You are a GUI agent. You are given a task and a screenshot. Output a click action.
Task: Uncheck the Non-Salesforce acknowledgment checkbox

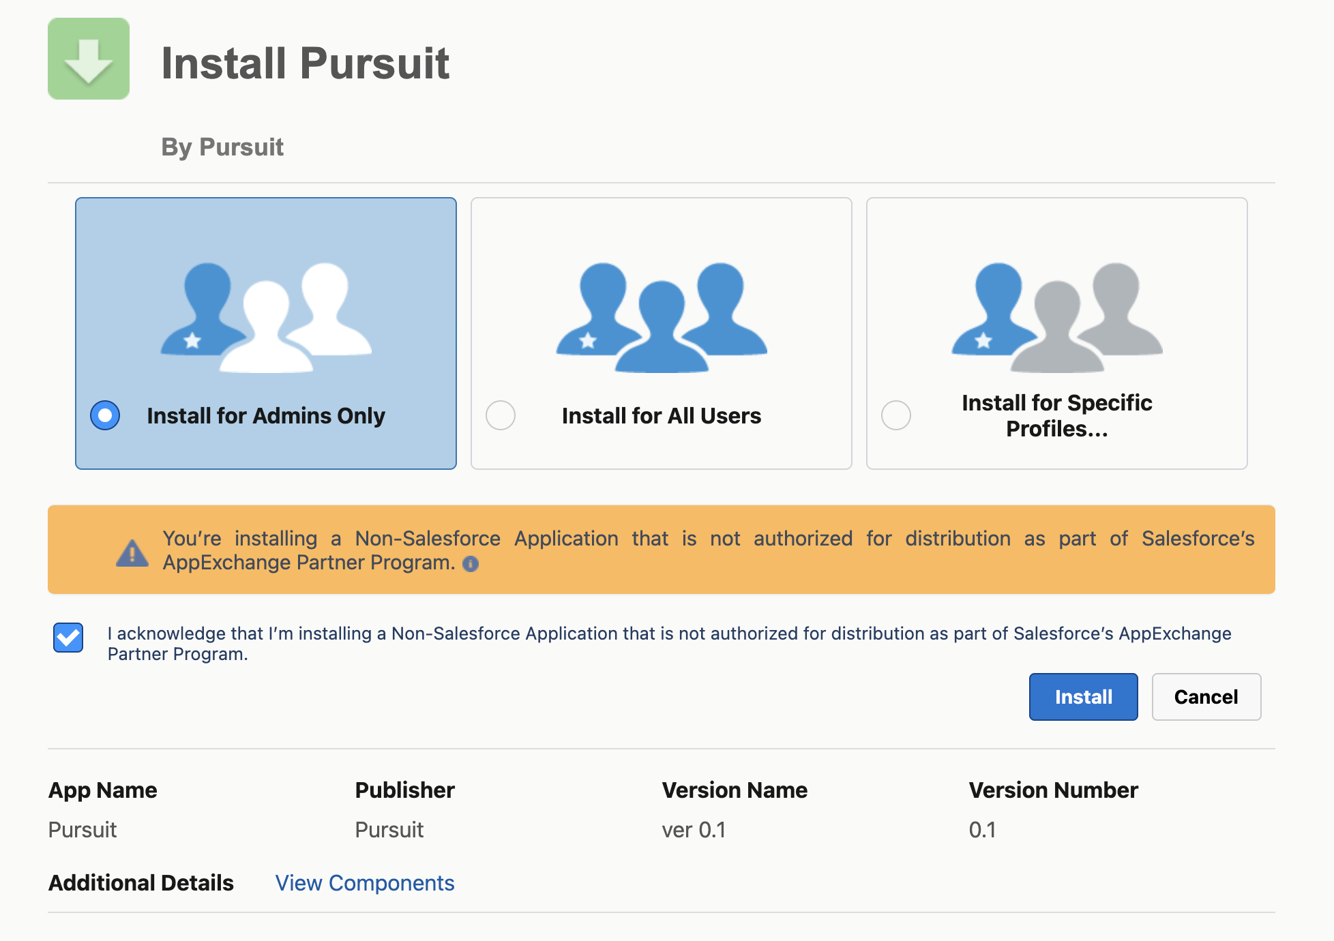tap(68, 638)
